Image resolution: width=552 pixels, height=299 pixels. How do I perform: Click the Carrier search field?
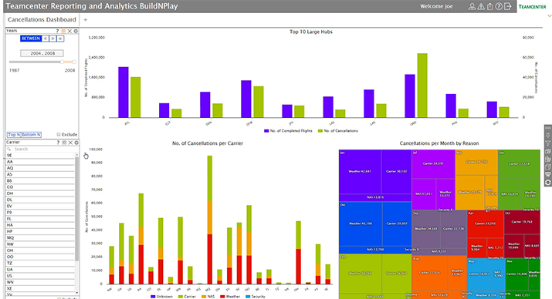click(42, 149)
